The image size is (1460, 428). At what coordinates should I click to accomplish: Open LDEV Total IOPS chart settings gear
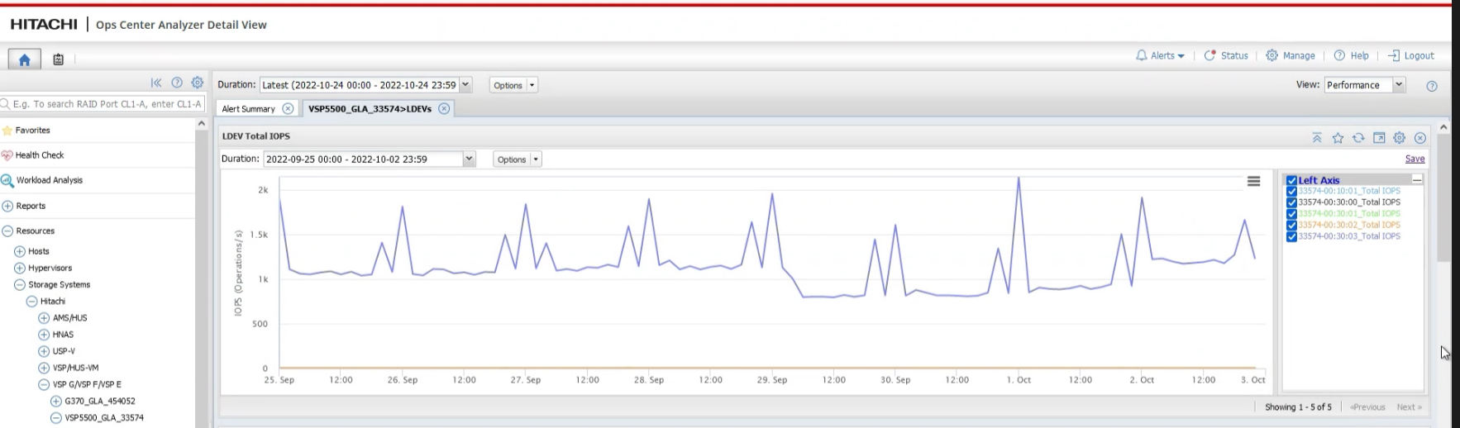1399,138
